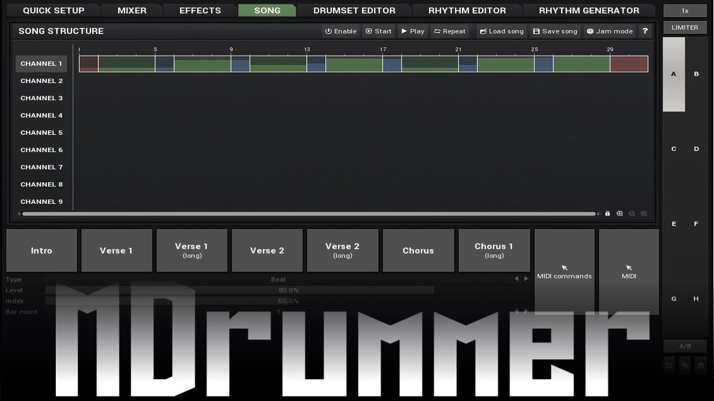Zoom in on the song timeline

coord(620,213)
